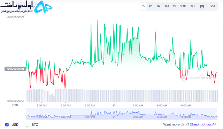Grab the right range slider handle
The width and height of the screenshot is (223, 129).
(x=217, y=114)
